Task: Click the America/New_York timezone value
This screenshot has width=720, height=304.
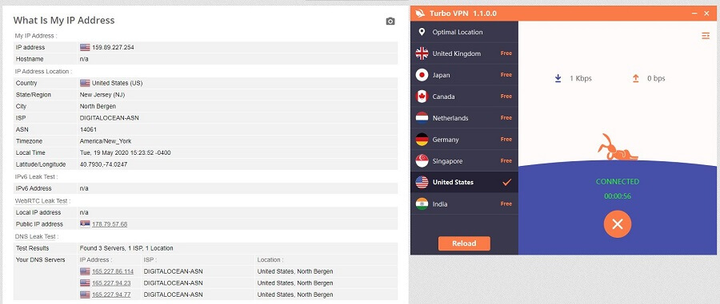Action: pos(106,141)
